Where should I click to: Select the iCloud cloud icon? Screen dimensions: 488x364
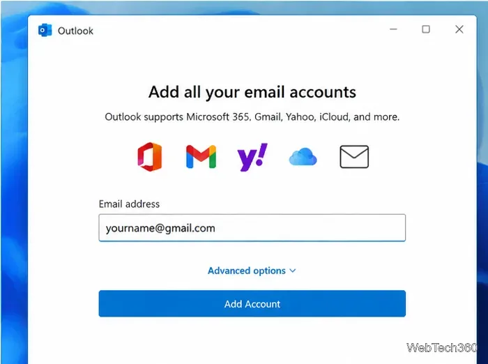(303, 157)
